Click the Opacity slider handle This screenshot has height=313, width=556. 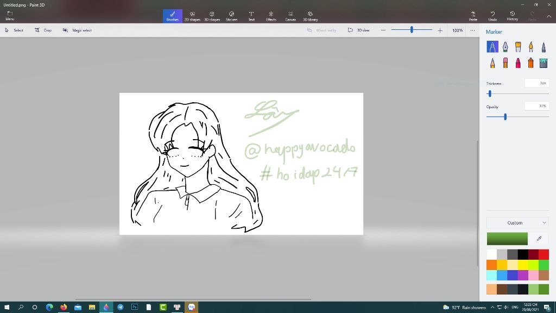click(506, 117)
